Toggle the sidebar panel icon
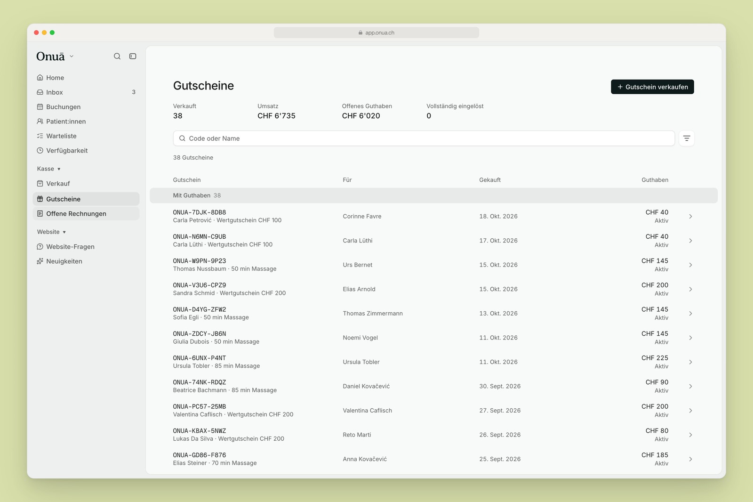This screenshot has width=753, height=502. click(x=133, y=57)
